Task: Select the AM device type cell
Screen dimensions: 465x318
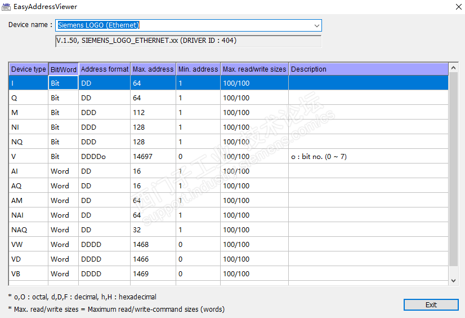Action: (x=29, y=200)
